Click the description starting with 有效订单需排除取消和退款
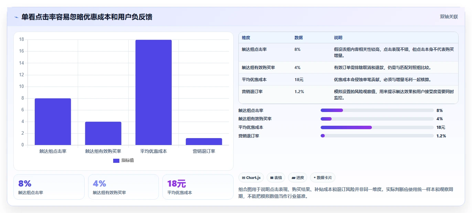The height and width of the screenshot is (213, 472). (x=383, y=68)
